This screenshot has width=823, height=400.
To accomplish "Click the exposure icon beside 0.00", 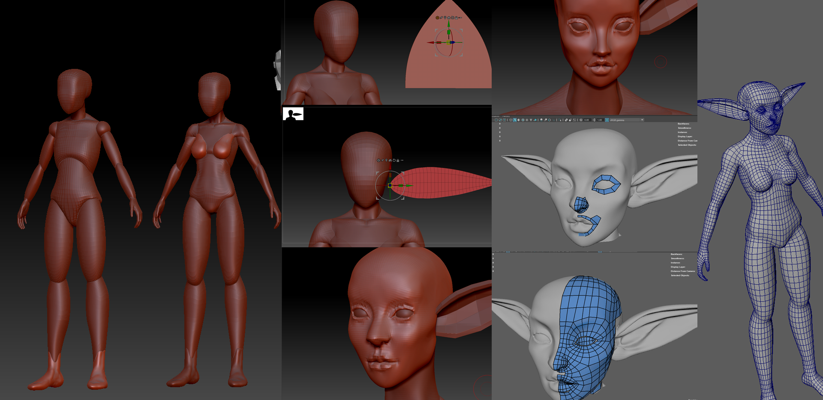I will pos(581,120).
